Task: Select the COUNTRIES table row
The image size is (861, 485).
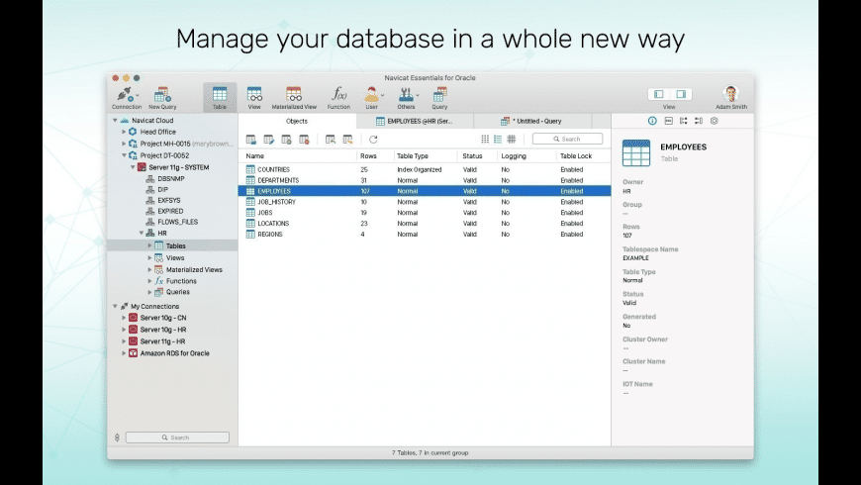Action: coord(425,169)
